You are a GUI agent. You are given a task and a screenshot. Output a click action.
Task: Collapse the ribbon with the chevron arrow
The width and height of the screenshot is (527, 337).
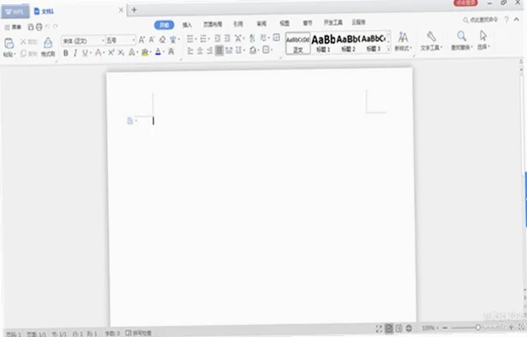(516, 20)
